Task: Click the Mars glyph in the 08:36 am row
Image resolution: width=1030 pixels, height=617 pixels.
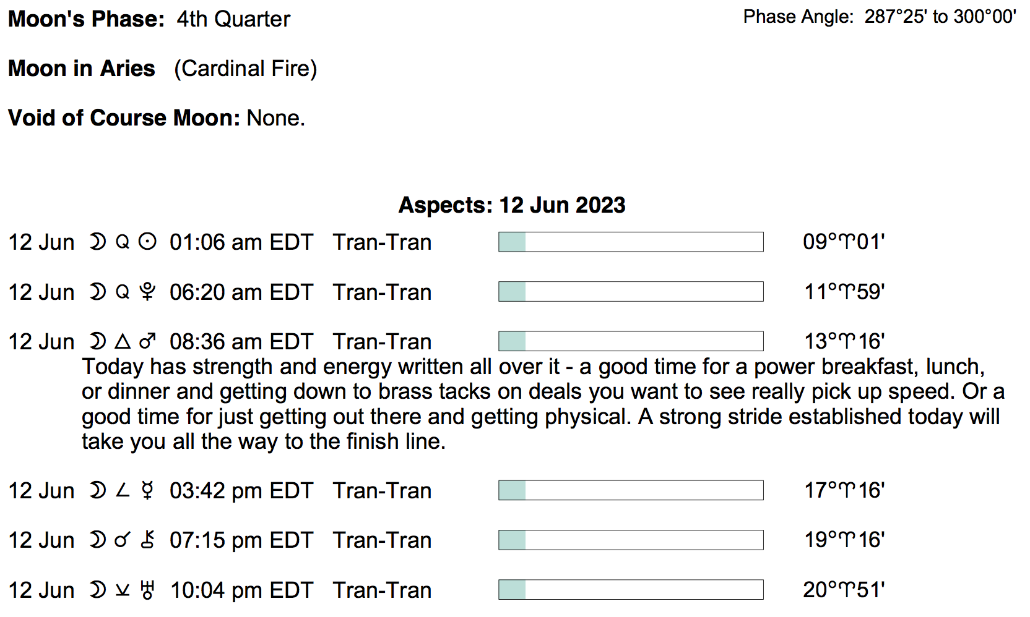Action: [147, 341]
